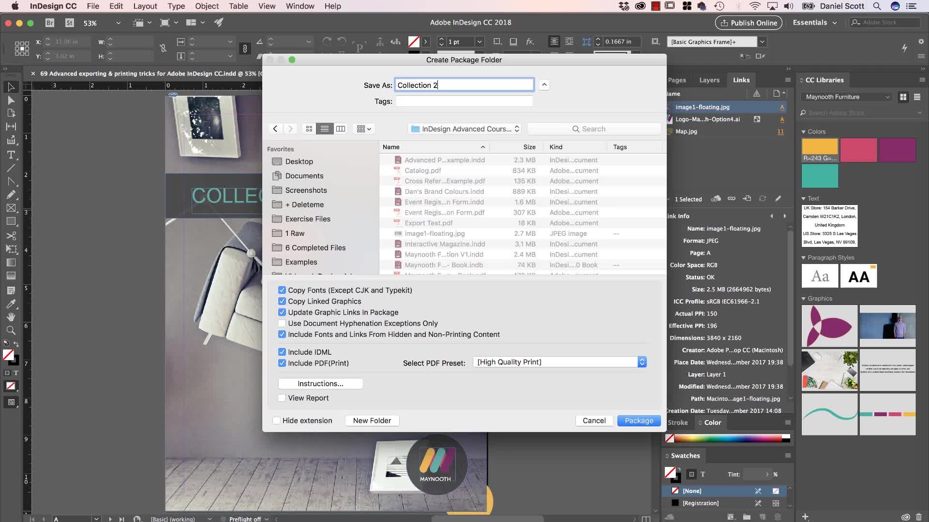Screen dimensions: 929x522
Task: Open the Maynooth Furniture library dropdown
Action: [846, 97]
